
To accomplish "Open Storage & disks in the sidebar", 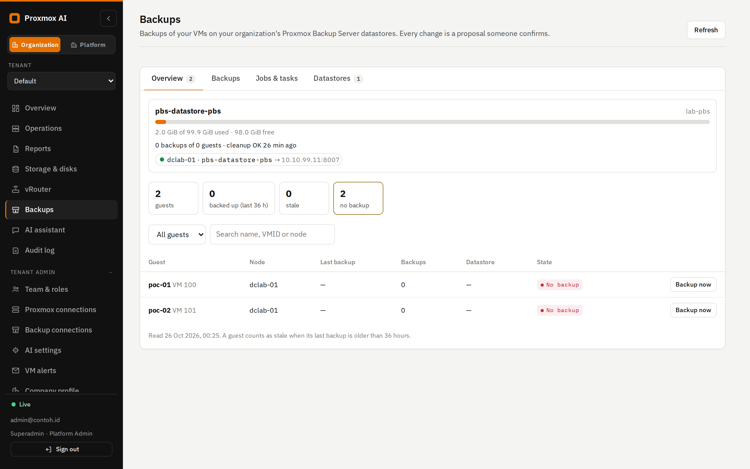I will (x=61, y=169).
